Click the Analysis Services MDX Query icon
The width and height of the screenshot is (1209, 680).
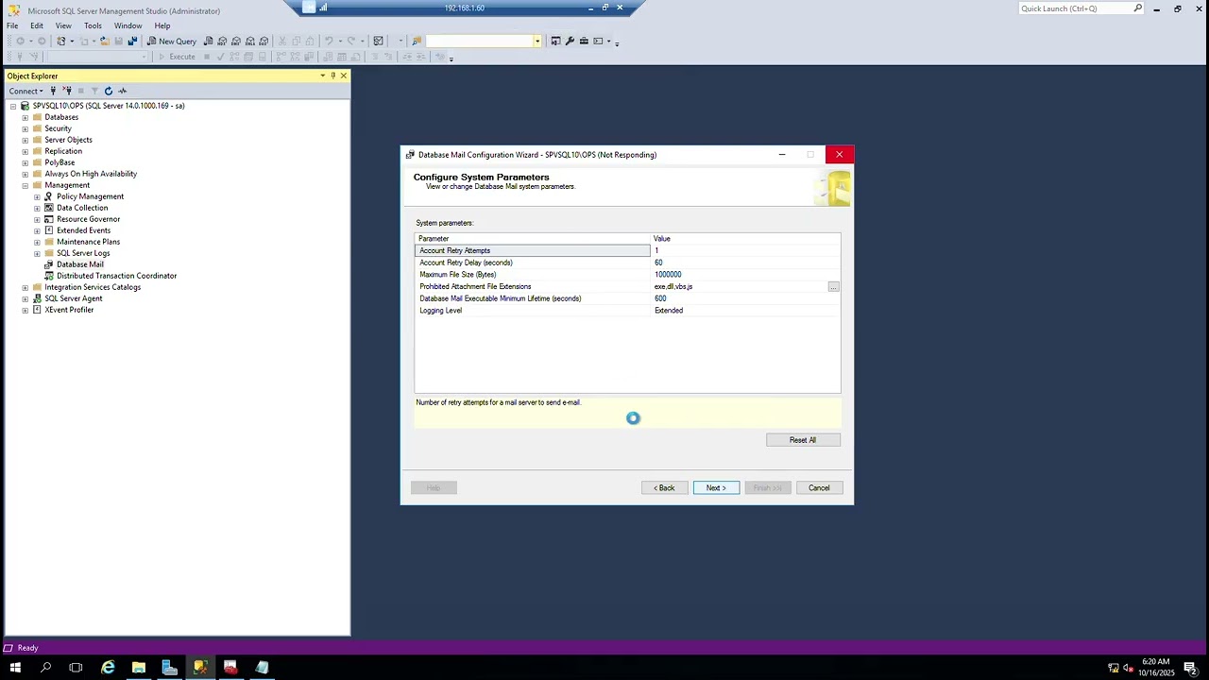click(222, 42)
